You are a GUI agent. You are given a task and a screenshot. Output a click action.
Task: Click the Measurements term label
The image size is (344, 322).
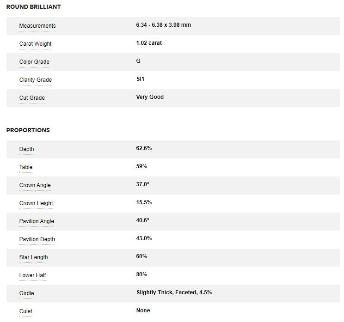37,26
